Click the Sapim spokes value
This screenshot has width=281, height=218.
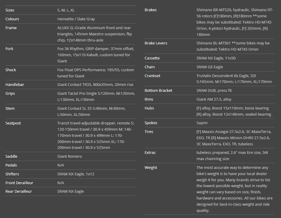pyautogui.click(x=202, y=123)
